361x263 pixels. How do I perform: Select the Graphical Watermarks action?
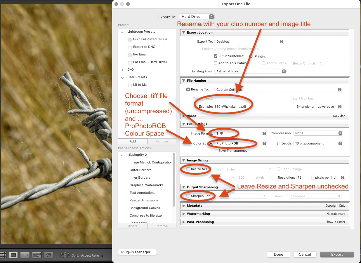pos(146,185)
